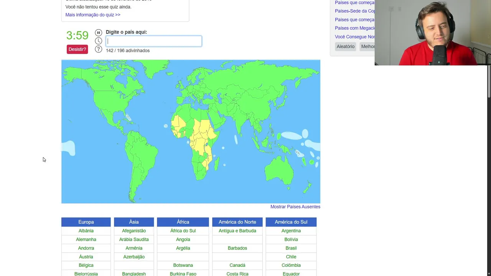Click the 142 / 196 adivinhados counter
The width and height of the screenshot is (491, 276).
click(x=128, y=51)
